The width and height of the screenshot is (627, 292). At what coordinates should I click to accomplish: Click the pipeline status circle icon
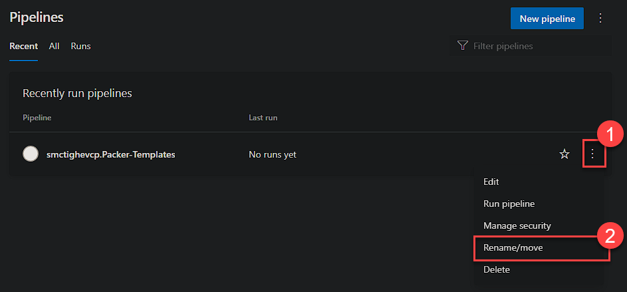coord(31,154)
